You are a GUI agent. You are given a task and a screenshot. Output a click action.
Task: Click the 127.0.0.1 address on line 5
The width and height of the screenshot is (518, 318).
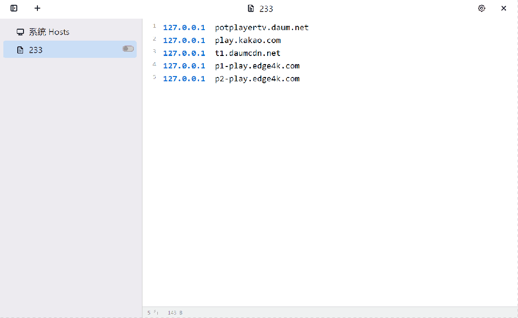click(x=184, y=79)
